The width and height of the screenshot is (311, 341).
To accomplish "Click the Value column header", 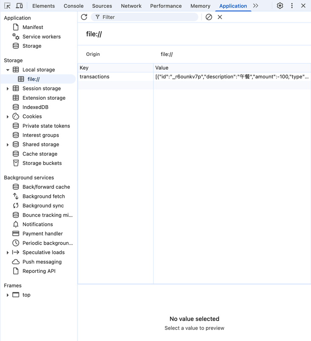I will (x=232, y=68).
